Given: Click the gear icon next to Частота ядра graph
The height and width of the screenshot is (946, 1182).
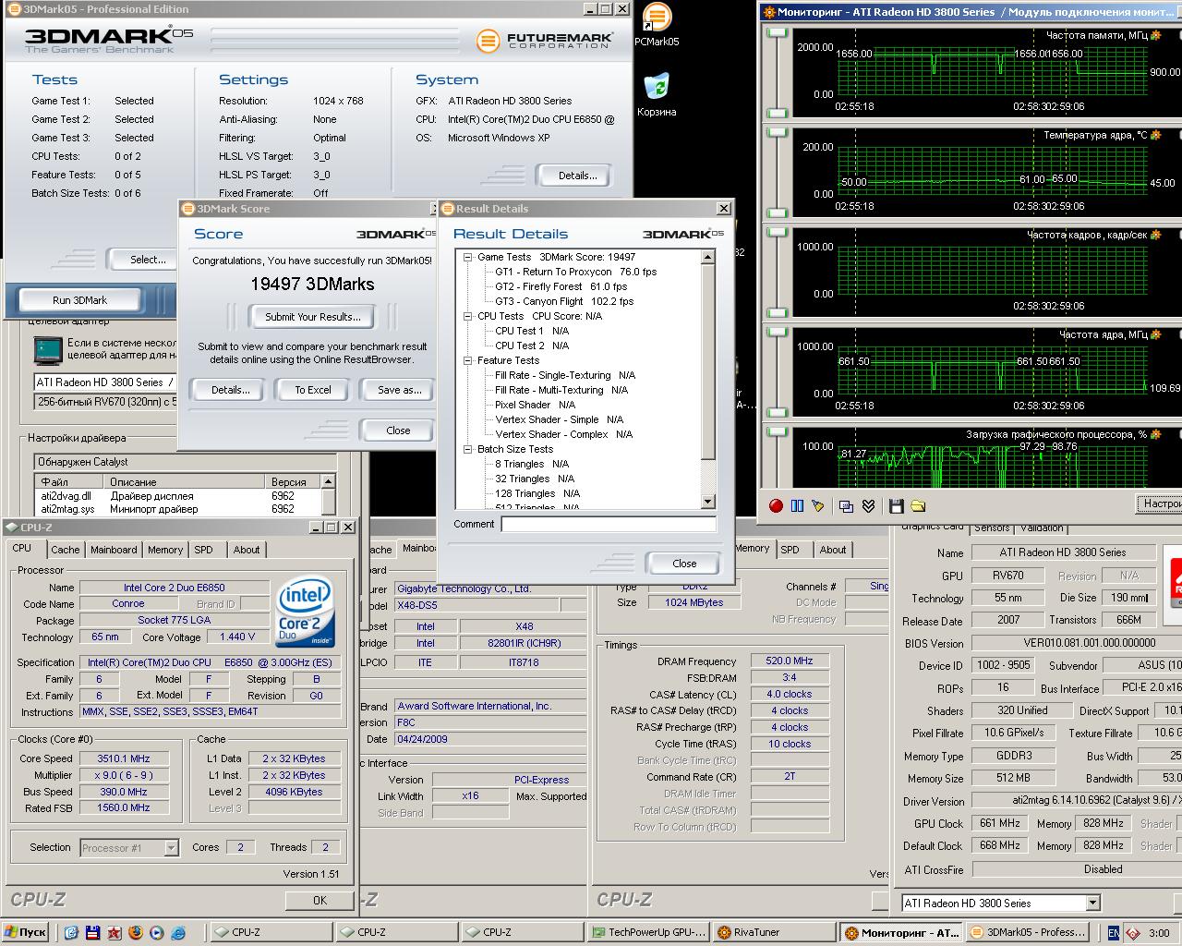Looking at the screenshot, I should click(1155, 334).
